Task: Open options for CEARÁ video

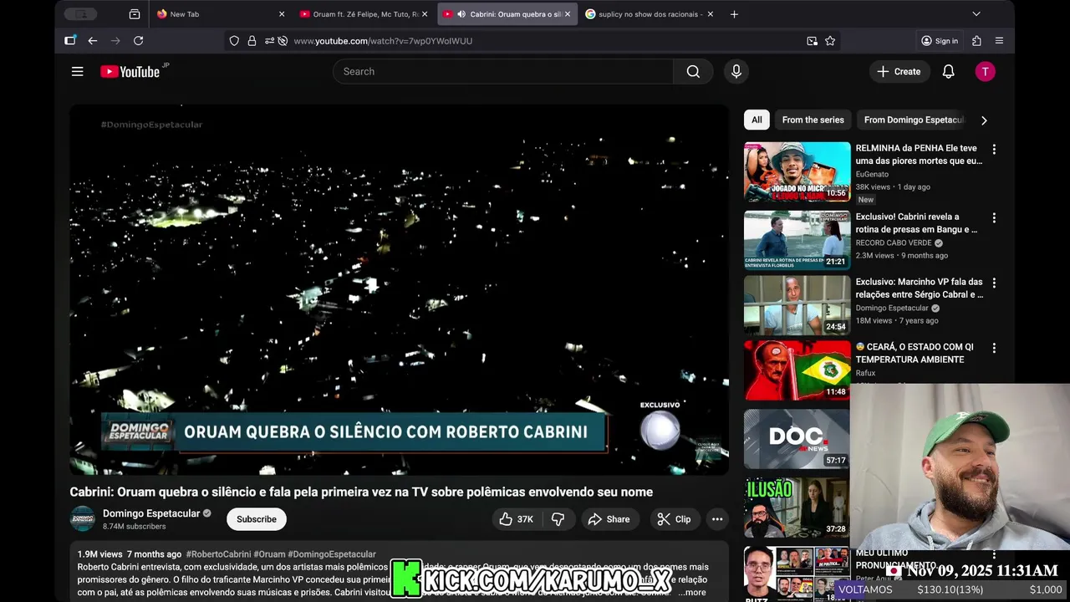Action: [994, 348]
